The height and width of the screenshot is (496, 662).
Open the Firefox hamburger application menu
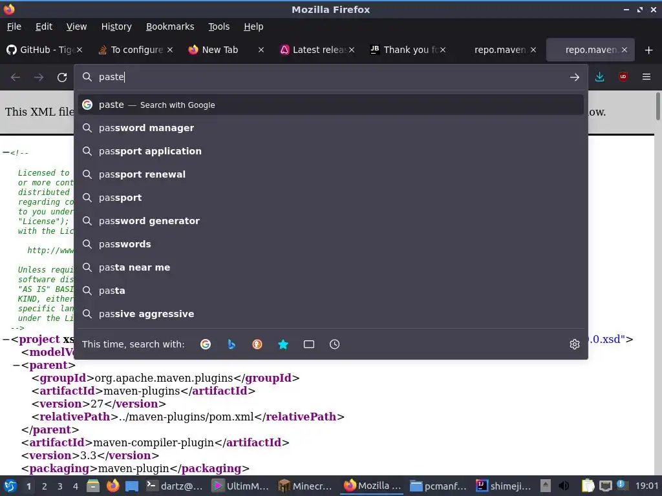tap(646, 77)
